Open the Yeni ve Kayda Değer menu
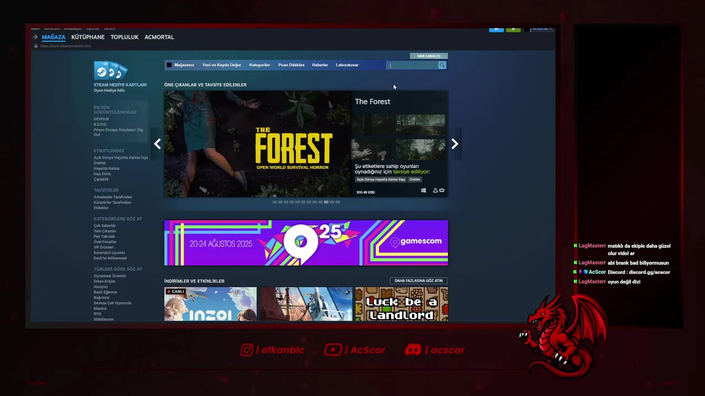The width and height of the screenshot is (705, 396). coord(221,65)
